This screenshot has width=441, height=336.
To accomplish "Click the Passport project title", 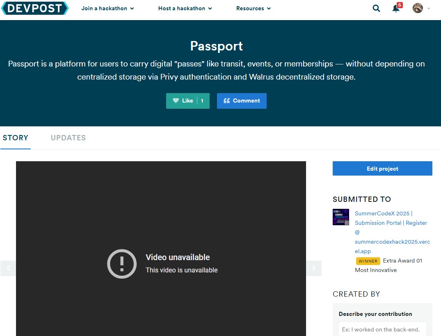I will [x=217, y=46].
